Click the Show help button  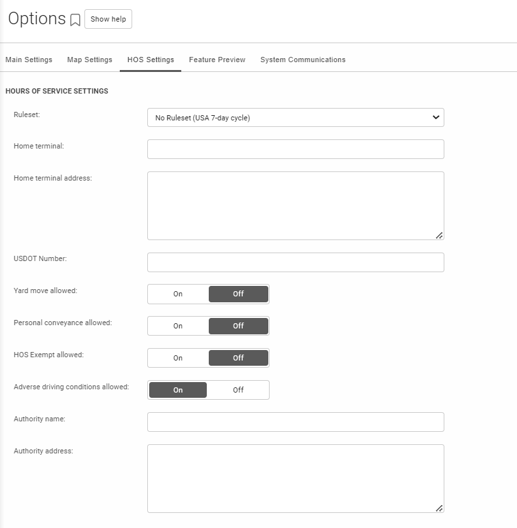(x=108, y=19)
